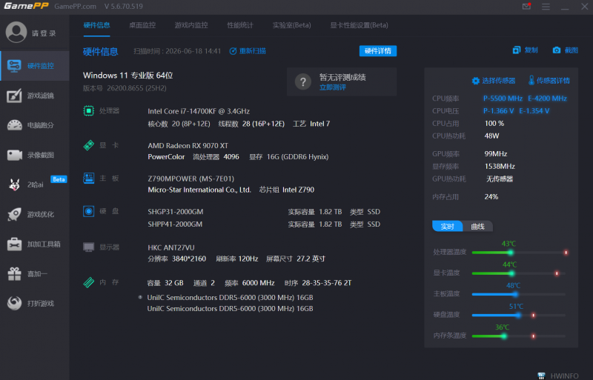Open the 加加工具箱 toolbox icon

[x=14, y=244]
